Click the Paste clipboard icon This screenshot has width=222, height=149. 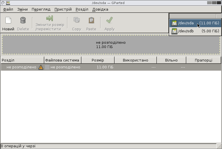(x=91, y=20)
